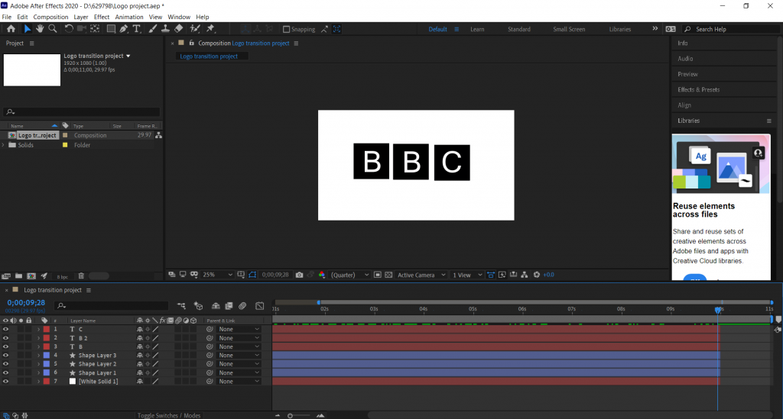
Task: Select the Horizontal Type tool
Action: click(x=137, y=29)
